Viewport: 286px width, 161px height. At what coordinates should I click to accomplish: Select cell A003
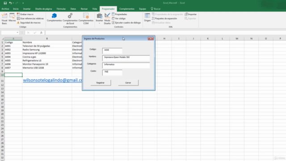(13, 53)
